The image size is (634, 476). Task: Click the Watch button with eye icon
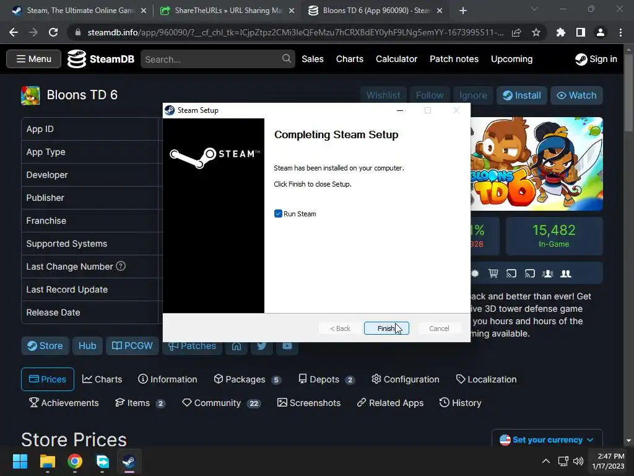[x=576, y=95]
